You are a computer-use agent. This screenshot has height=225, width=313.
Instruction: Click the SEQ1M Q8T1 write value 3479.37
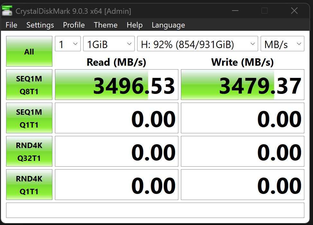pos(243,85)
